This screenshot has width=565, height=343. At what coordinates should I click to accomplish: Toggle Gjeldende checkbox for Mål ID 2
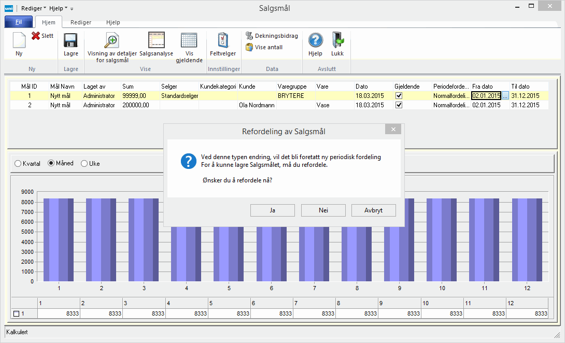pos(399,105)
